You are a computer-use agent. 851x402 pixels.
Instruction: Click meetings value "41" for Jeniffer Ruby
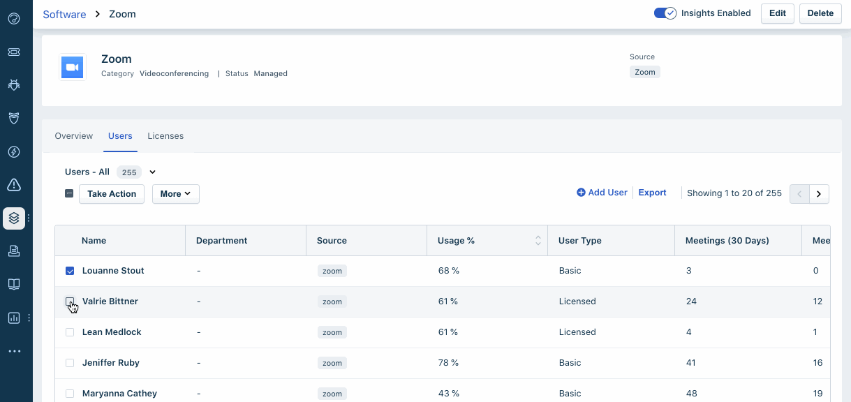click(x=691, y=363)
